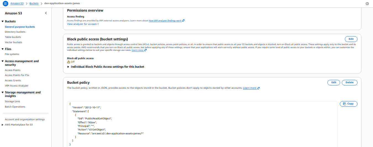Copy the bucket policy JSON
Viewport: 373px width, 147px height.
pos(348,104)
